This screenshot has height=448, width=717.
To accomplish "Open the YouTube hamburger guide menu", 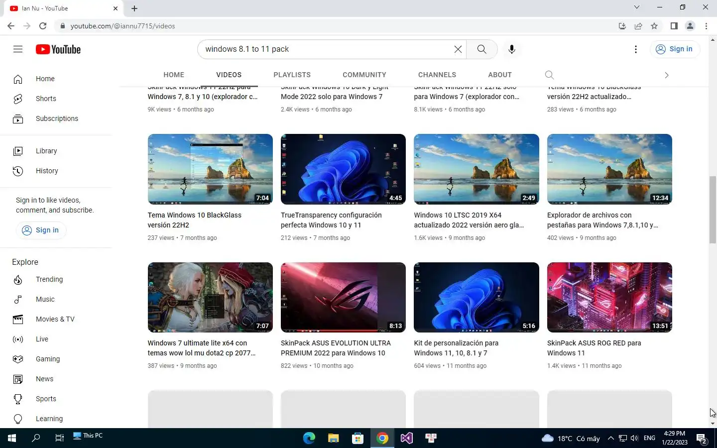I will point(18,49).
